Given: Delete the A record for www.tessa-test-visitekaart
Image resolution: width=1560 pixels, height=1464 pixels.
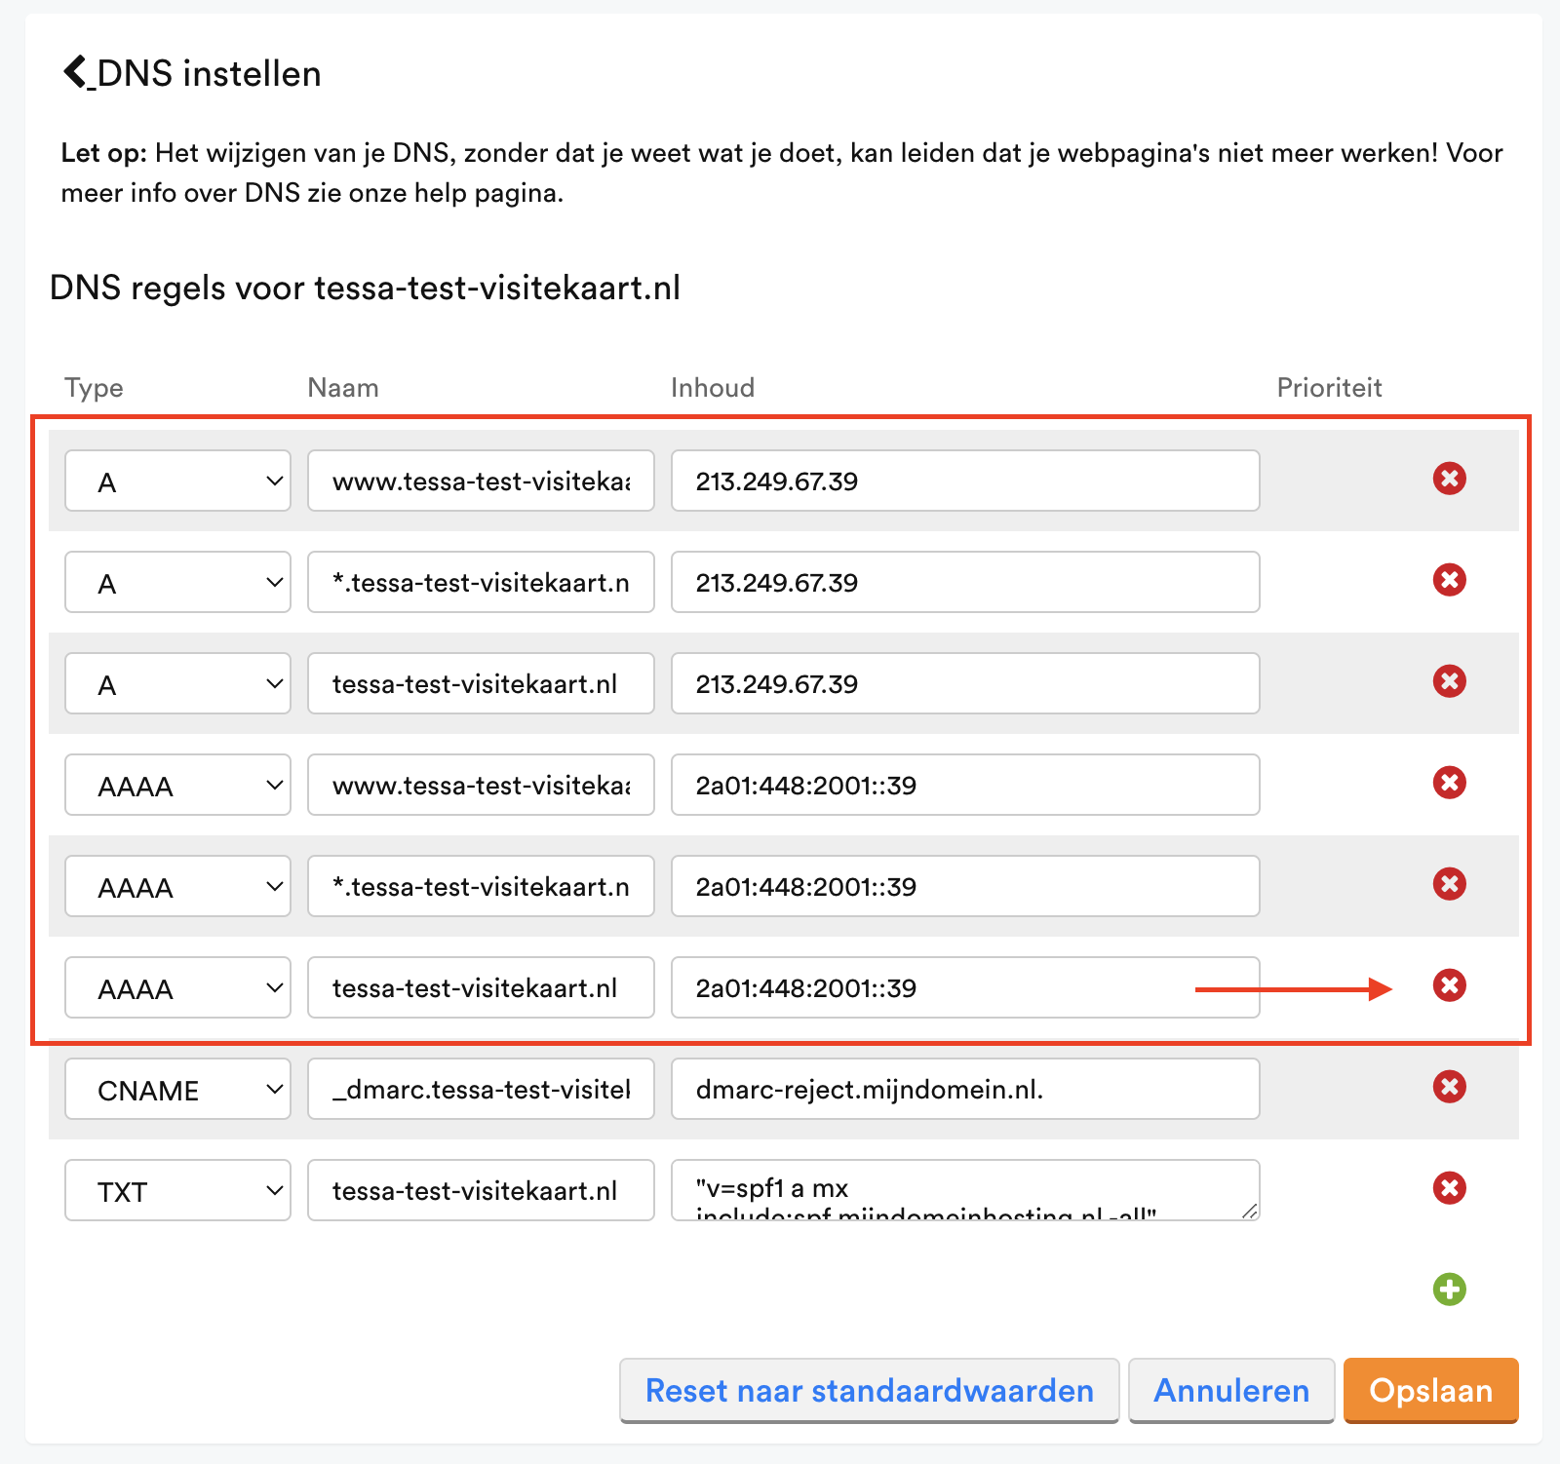Looking at the screenshot, I should tap(1450, 479).
